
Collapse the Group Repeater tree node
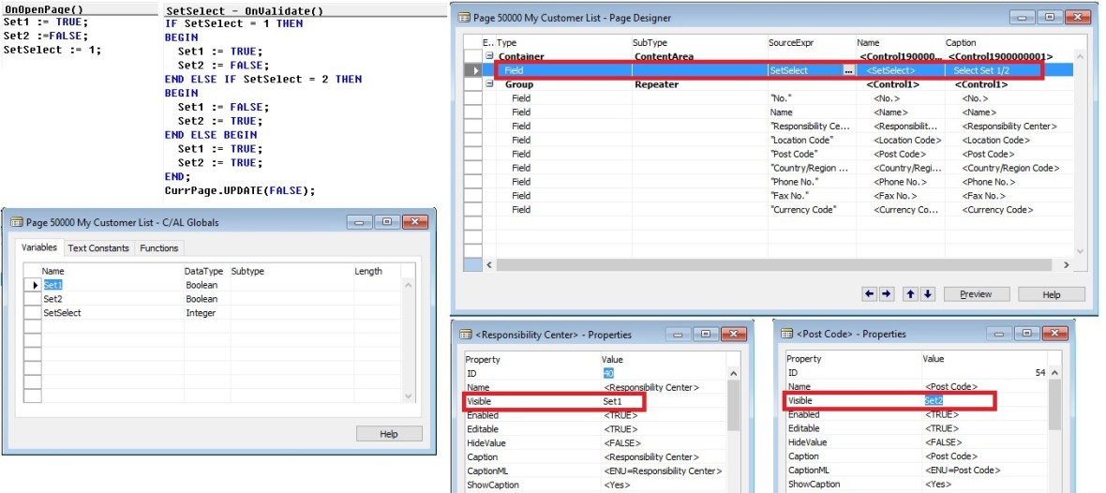coord(489,84)
